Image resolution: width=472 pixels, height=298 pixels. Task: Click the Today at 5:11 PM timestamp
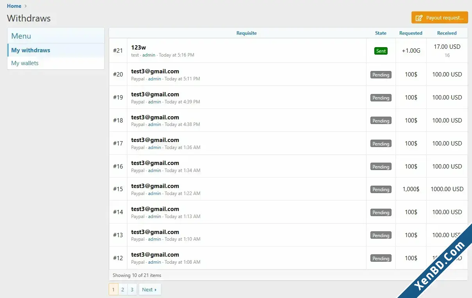coord(182,79)
